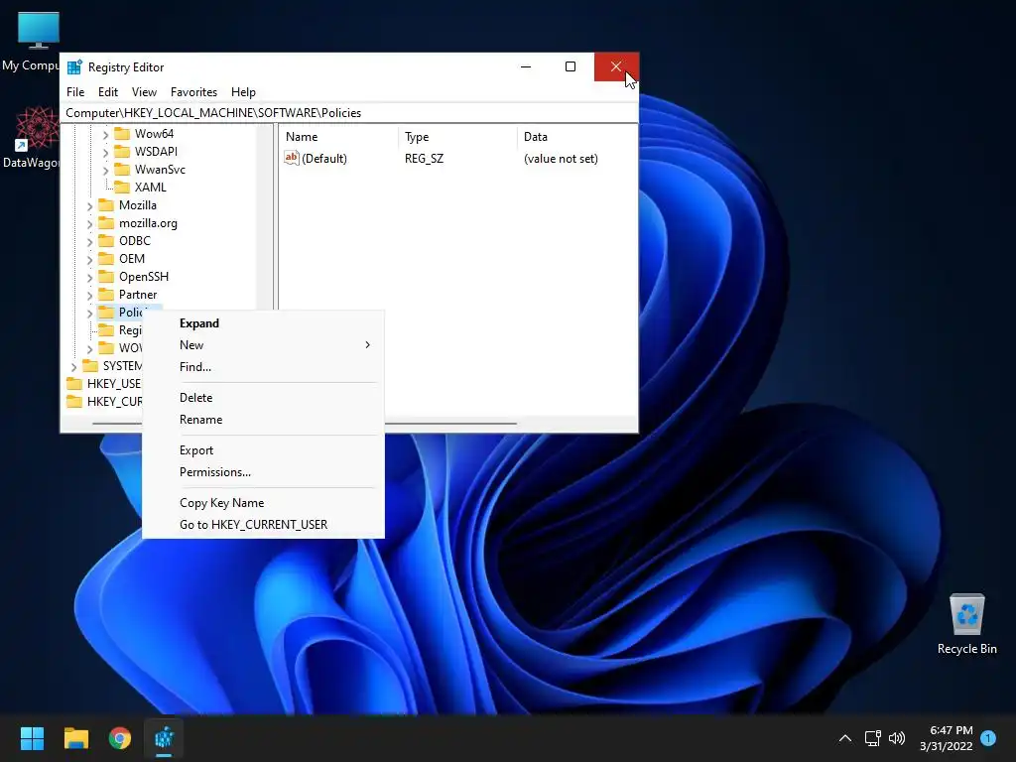The height and width of the screenshot is (762, 1016).
Task: Click the Name column header
Action: point(339,137)
